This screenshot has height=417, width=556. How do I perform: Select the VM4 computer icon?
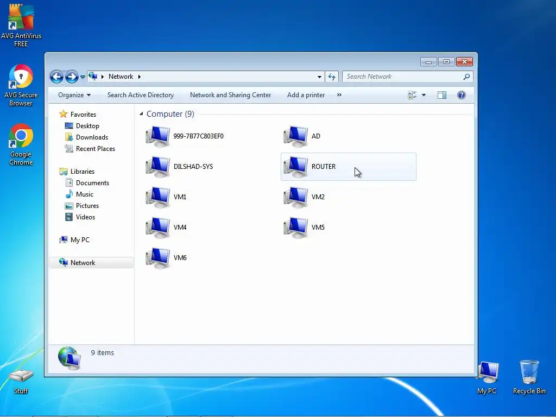[x=158, y=228]
